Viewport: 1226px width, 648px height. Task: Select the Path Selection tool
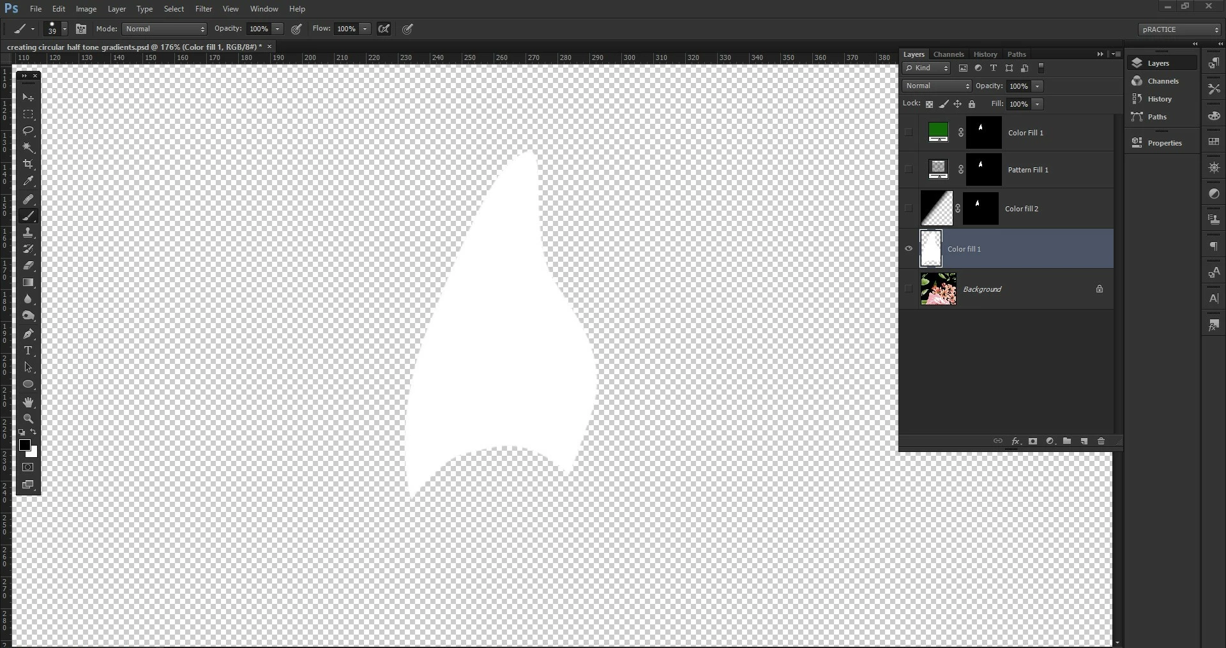pos(28,367)
